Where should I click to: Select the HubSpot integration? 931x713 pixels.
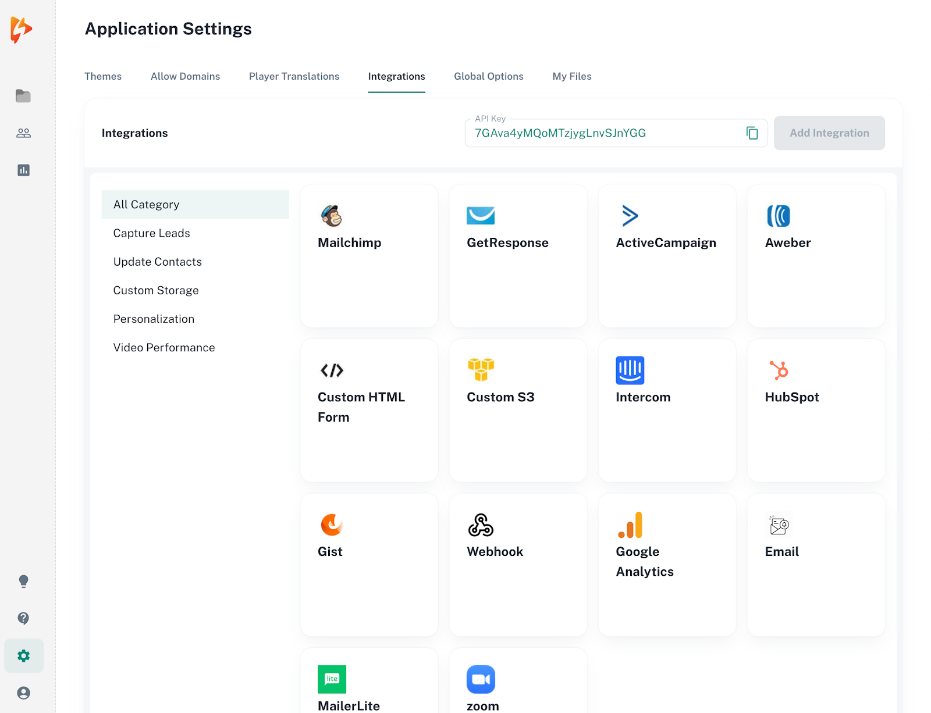(x=815, y=410)
